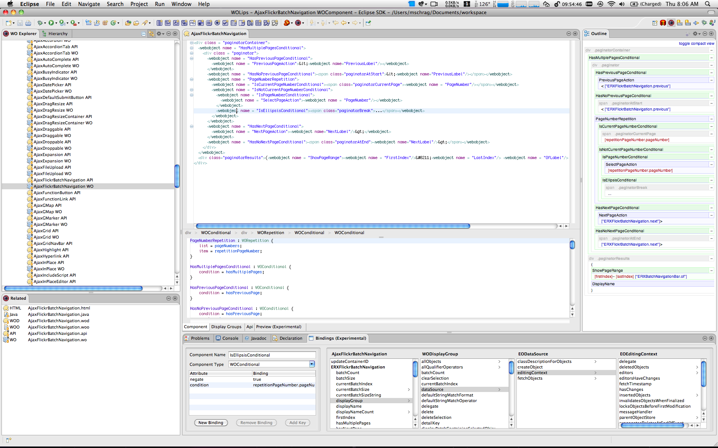Click the Component Name input field
The image size is (718, 448).
coord(272,355)
